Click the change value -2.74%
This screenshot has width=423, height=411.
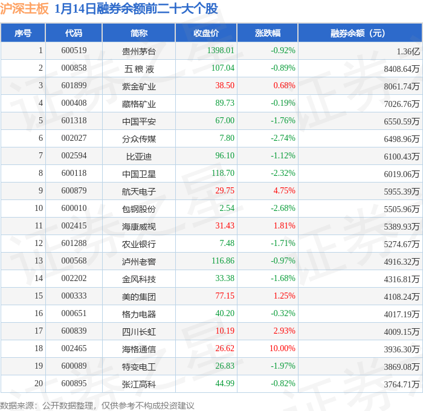[x=283, y=138]
